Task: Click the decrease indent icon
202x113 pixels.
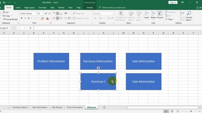Action: point(66,18)
